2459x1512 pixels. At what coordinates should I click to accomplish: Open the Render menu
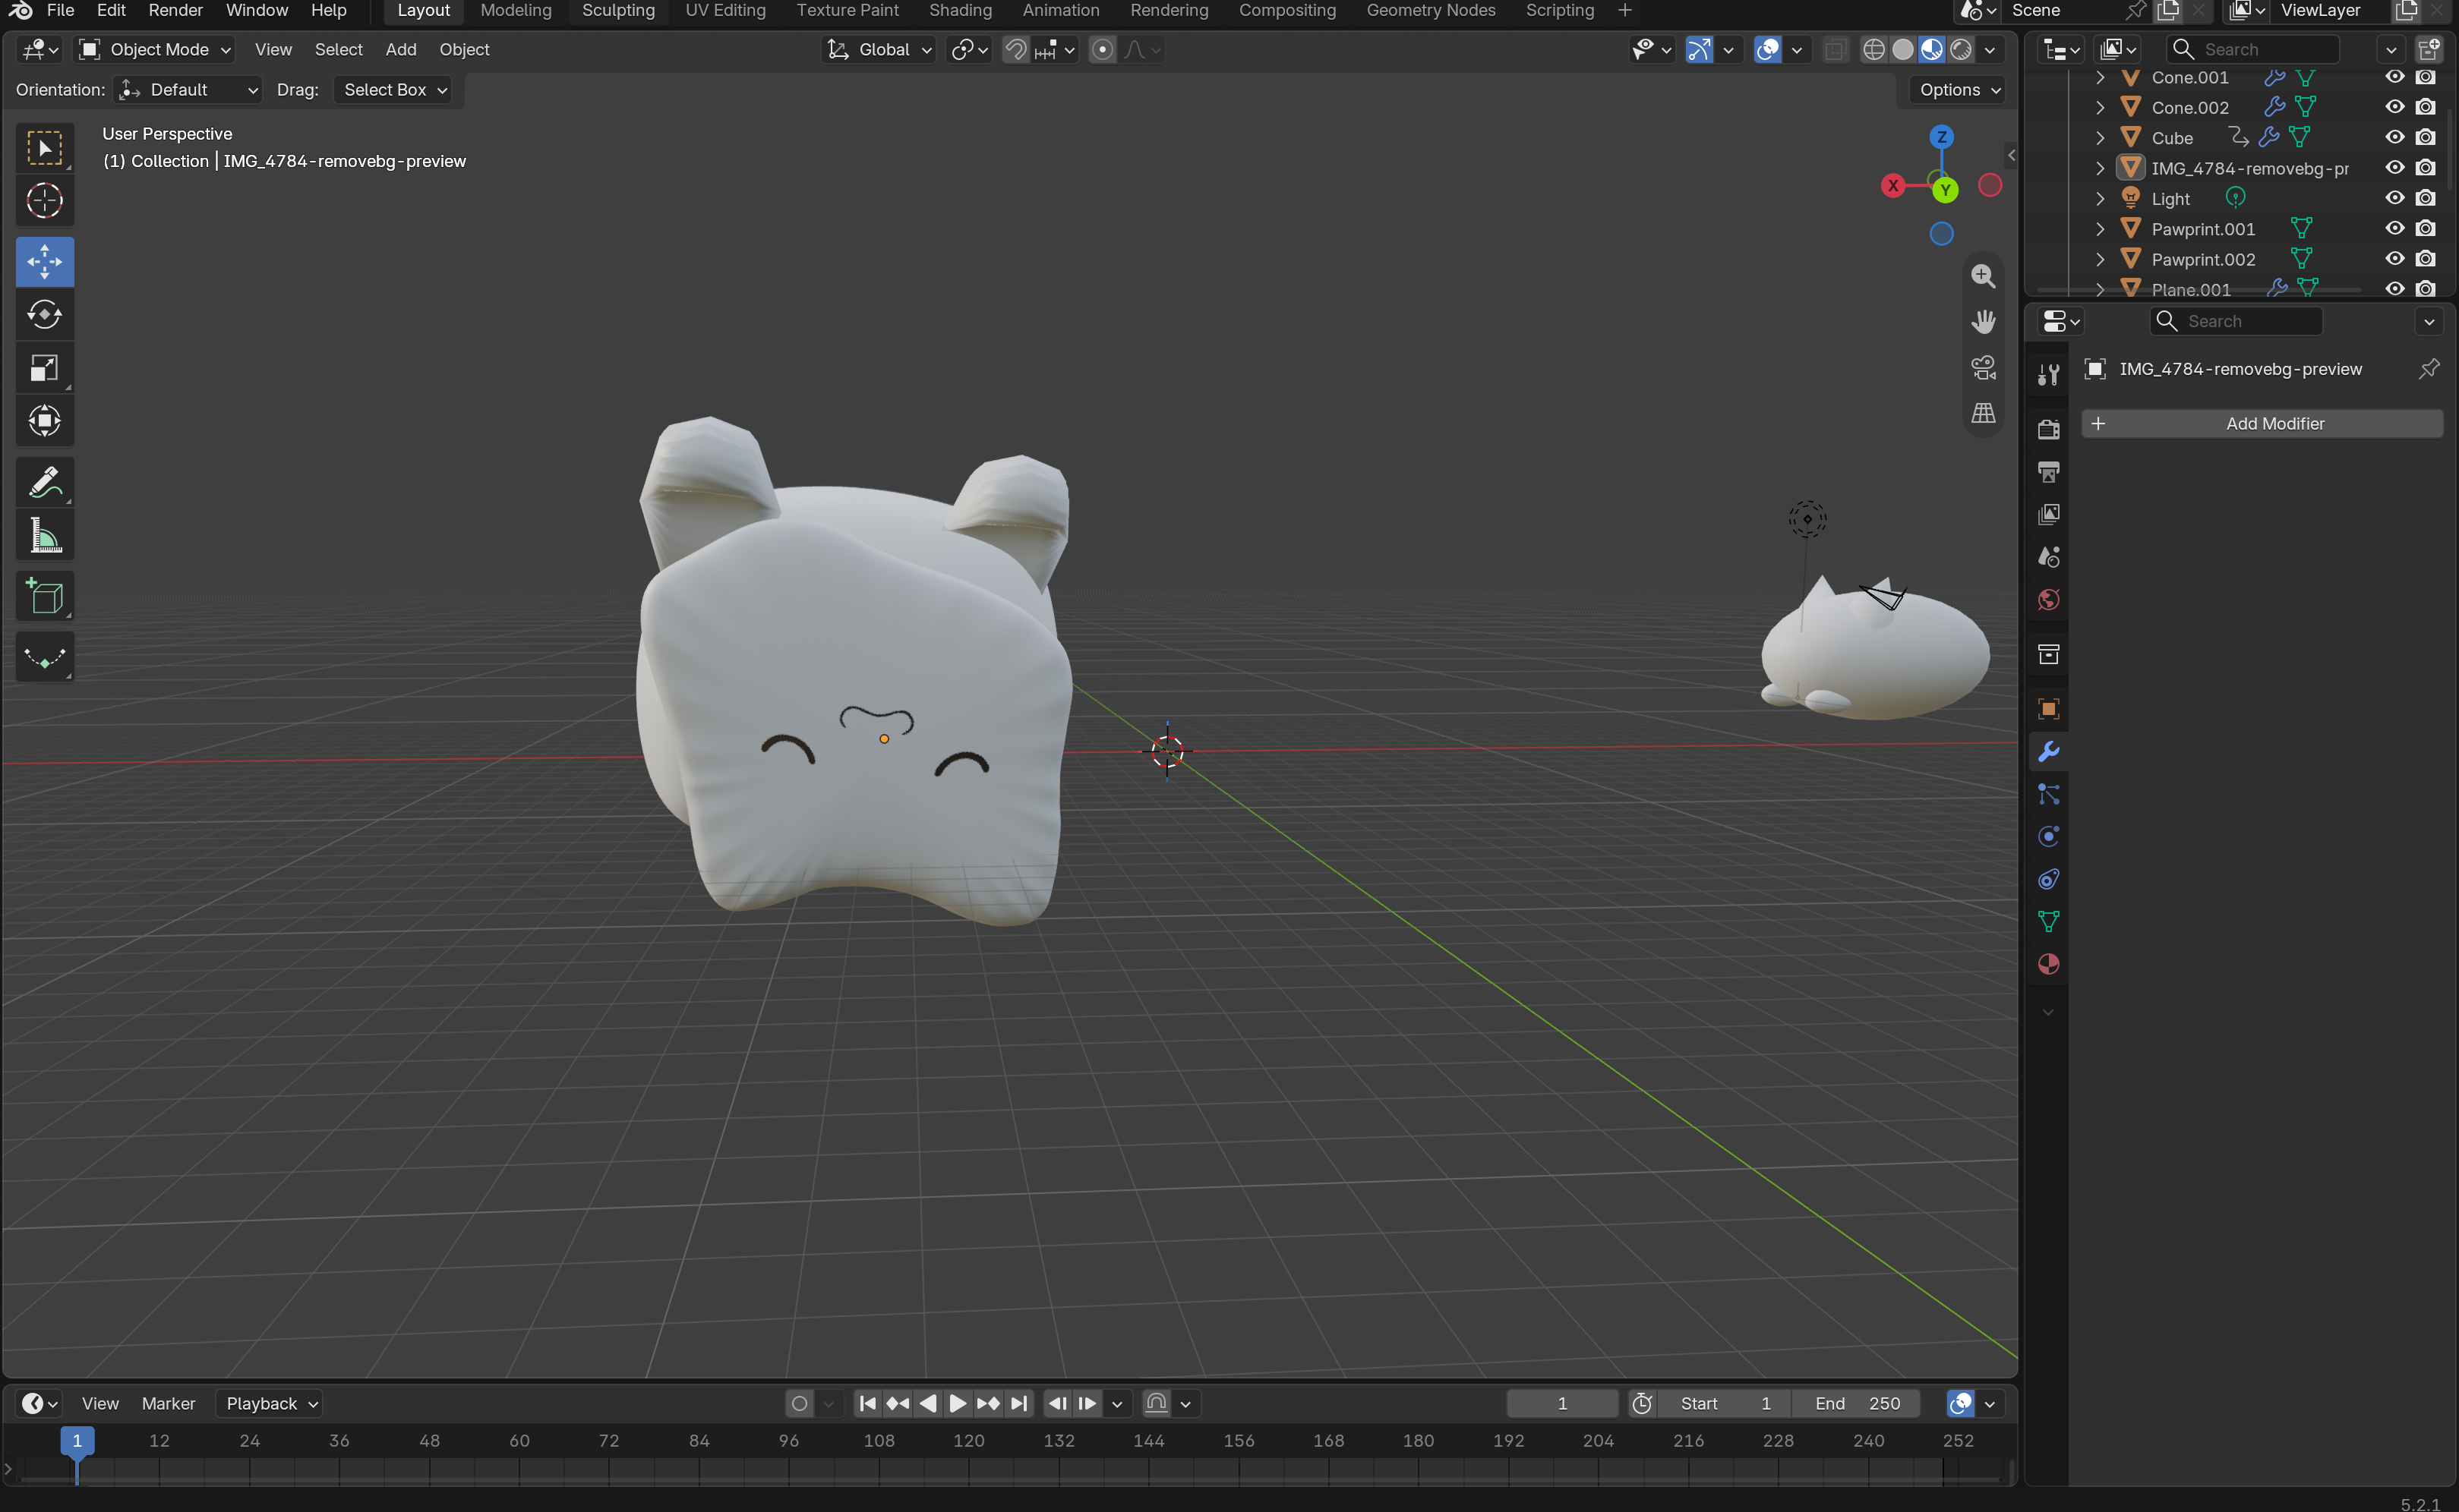pyautogui.click(x=175, y=11)
